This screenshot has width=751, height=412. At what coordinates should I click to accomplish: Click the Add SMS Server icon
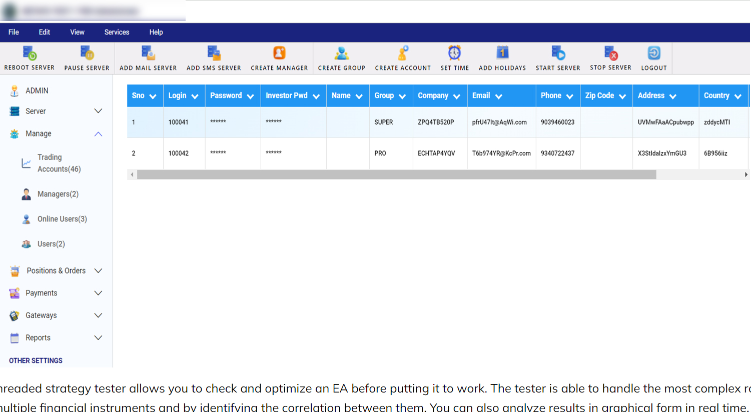pyautogui.click(x=214, y=52)
